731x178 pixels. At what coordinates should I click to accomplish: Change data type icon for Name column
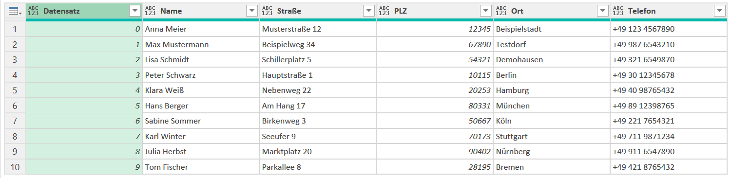[x=151, y=11]
